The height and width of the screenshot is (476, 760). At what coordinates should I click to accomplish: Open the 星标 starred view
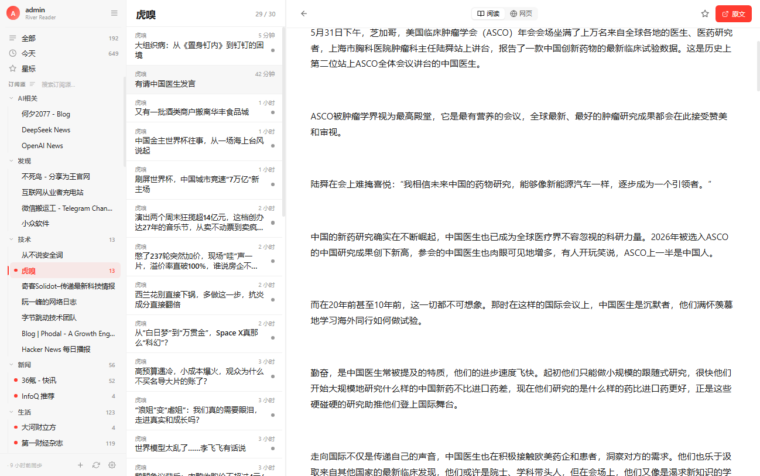pos(63,69)
